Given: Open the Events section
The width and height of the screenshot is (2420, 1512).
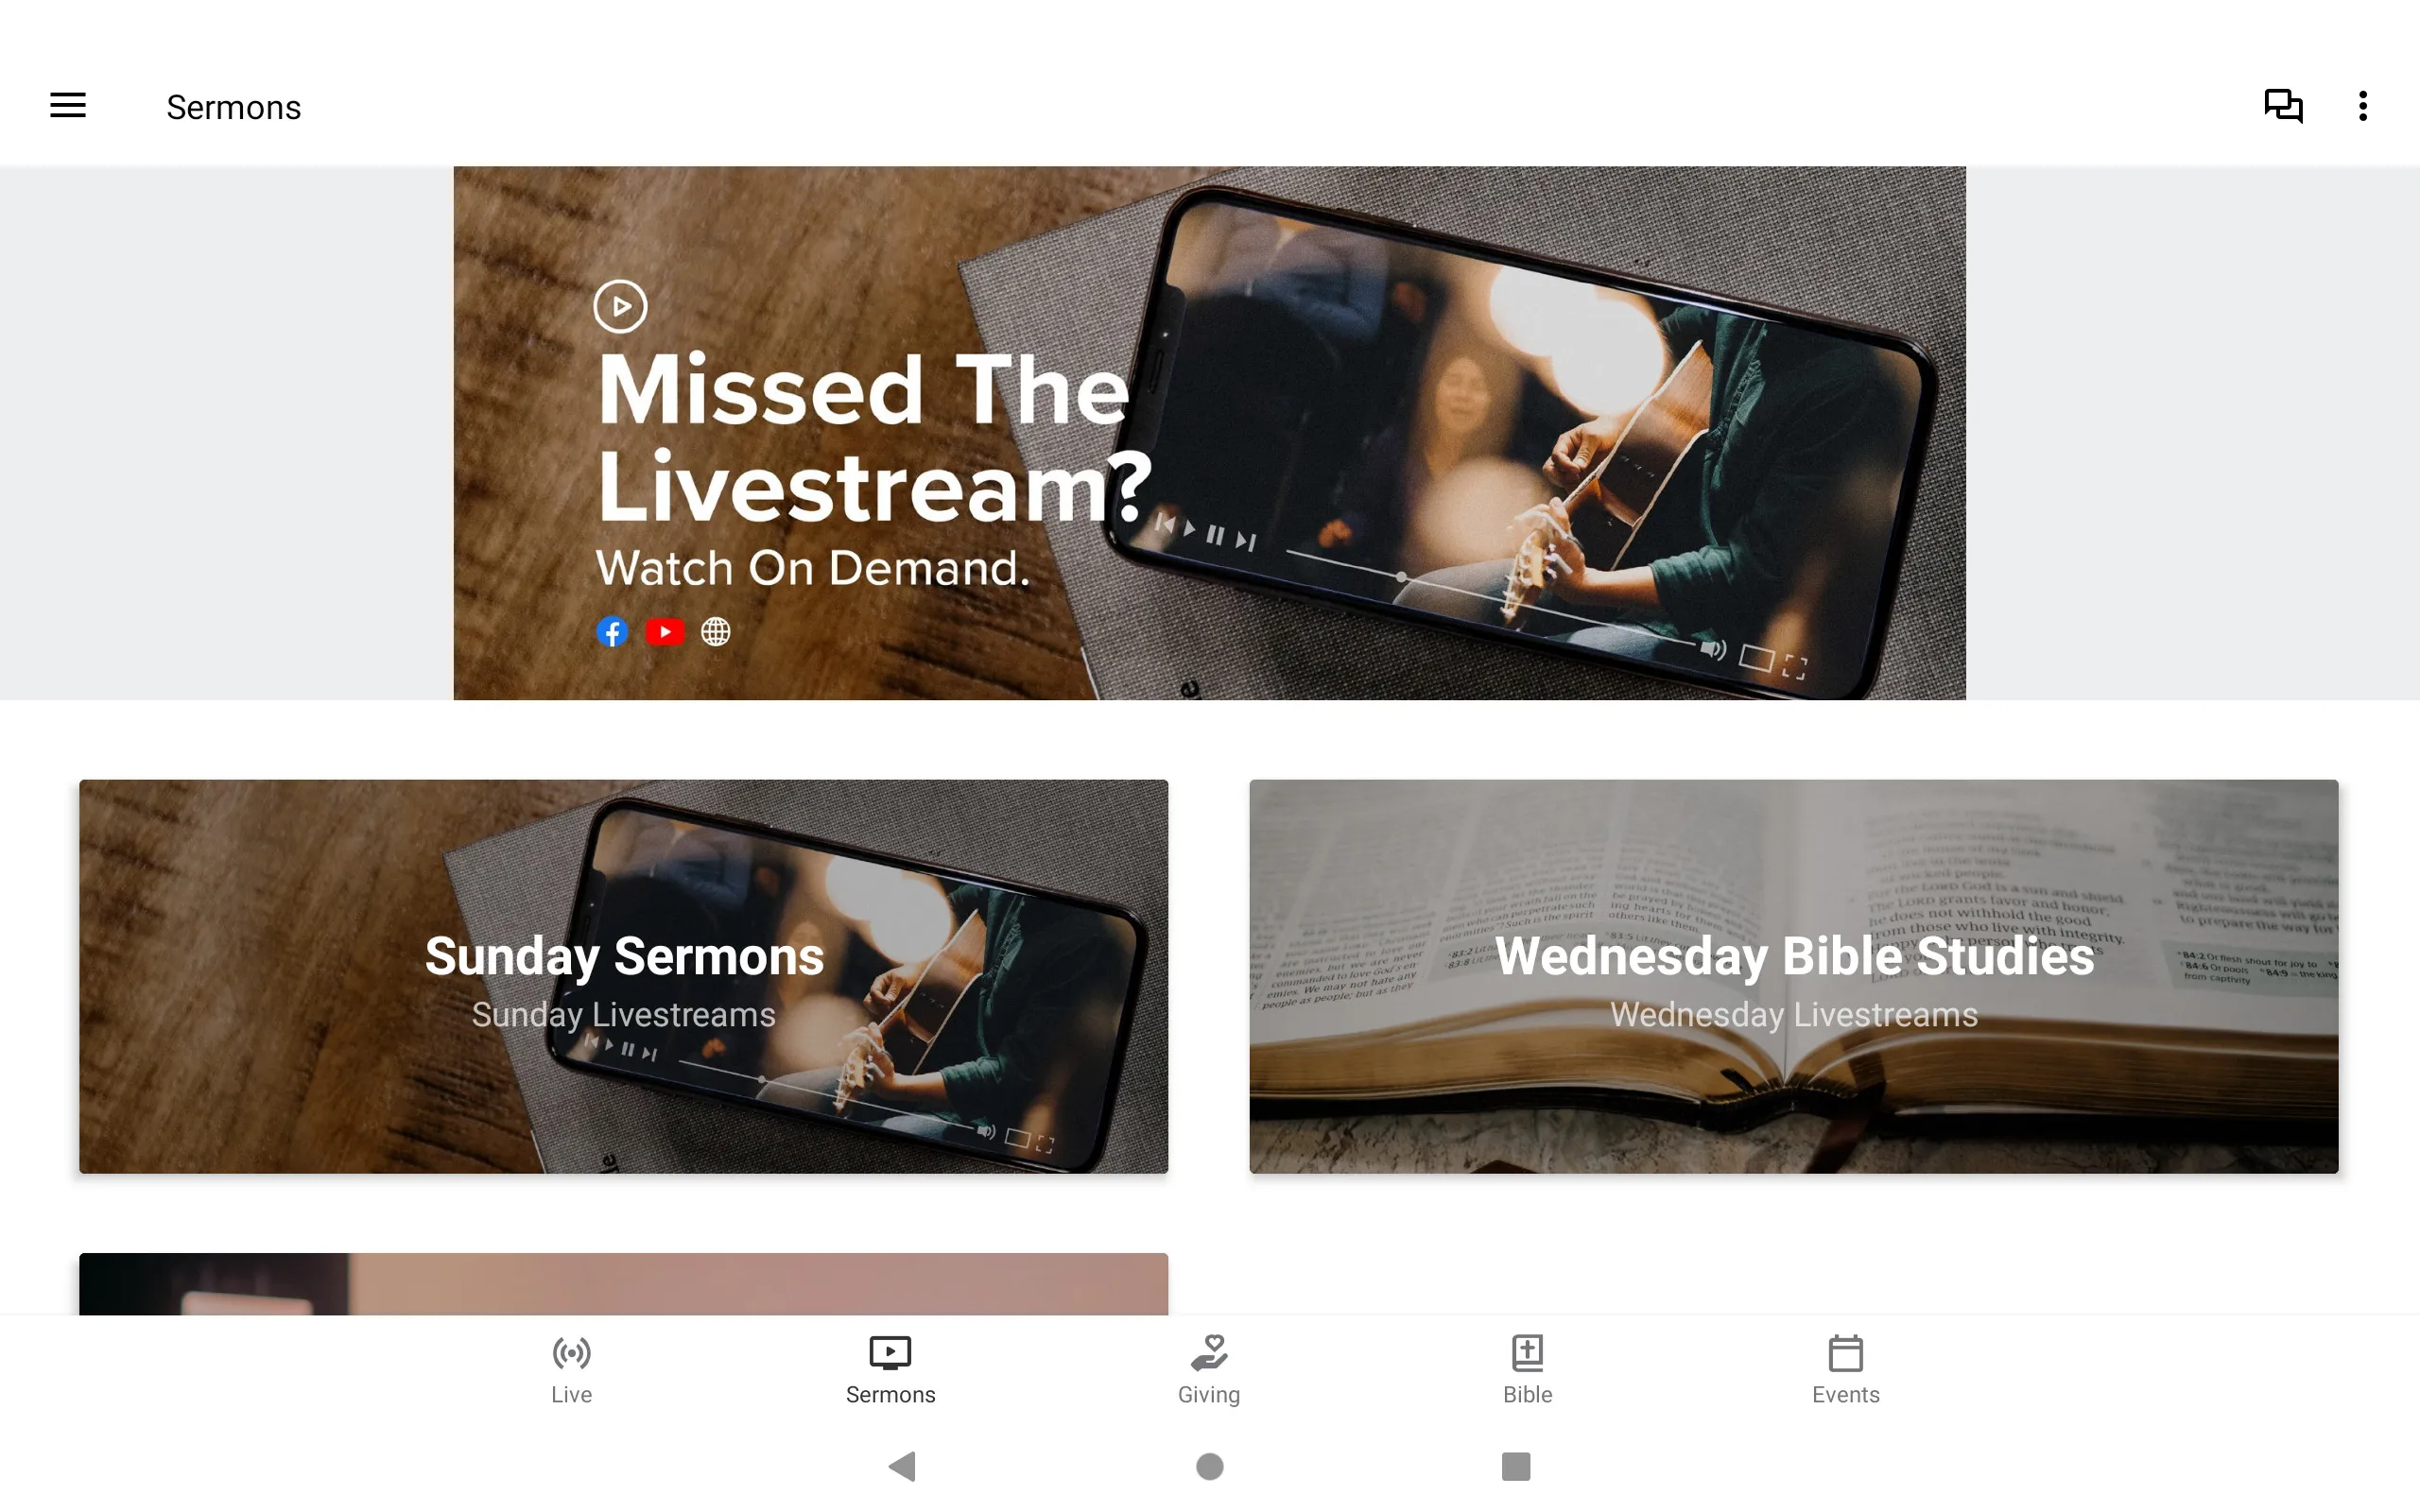Looking at the screenshot, I should pos(1845,1367).
